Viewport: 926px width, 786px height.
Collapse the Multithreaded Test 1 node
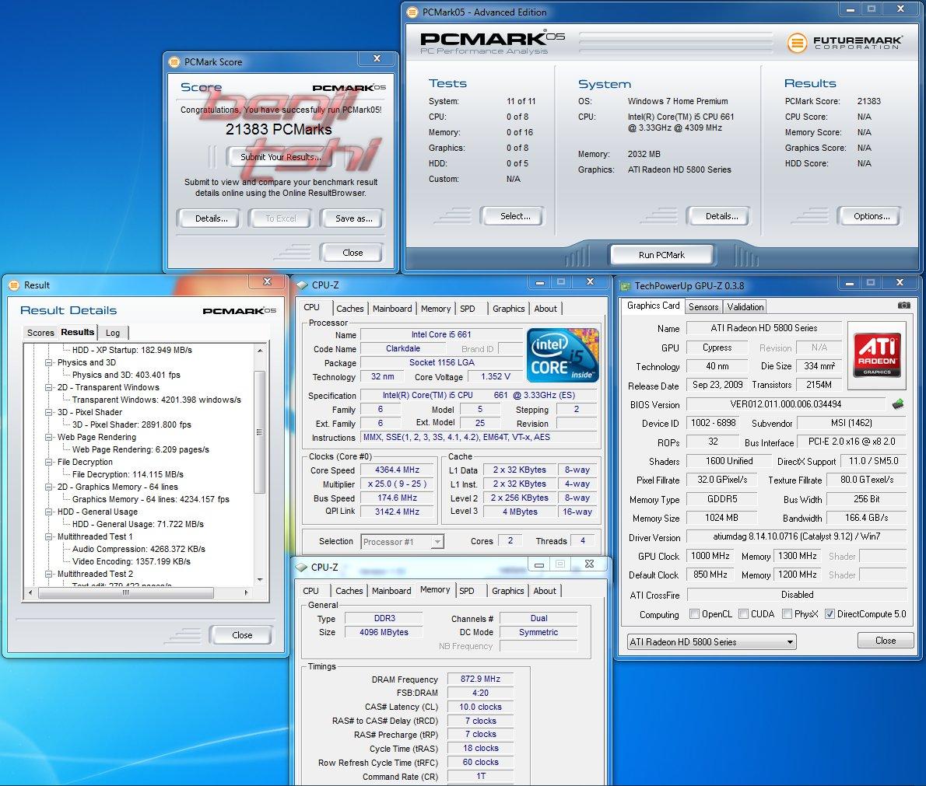click(49, 536)
